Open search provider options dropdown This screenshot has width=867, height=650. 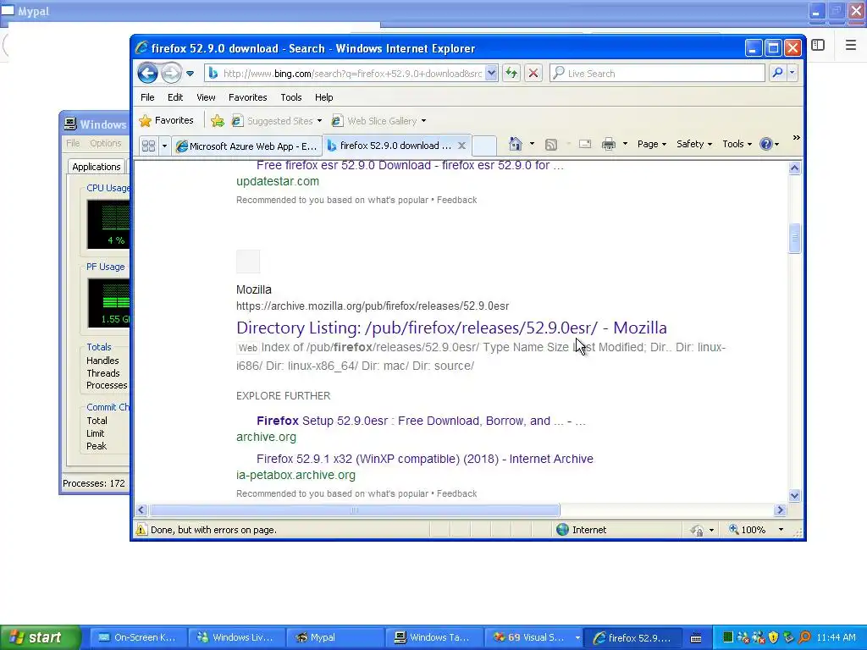(x=792, y=73)
